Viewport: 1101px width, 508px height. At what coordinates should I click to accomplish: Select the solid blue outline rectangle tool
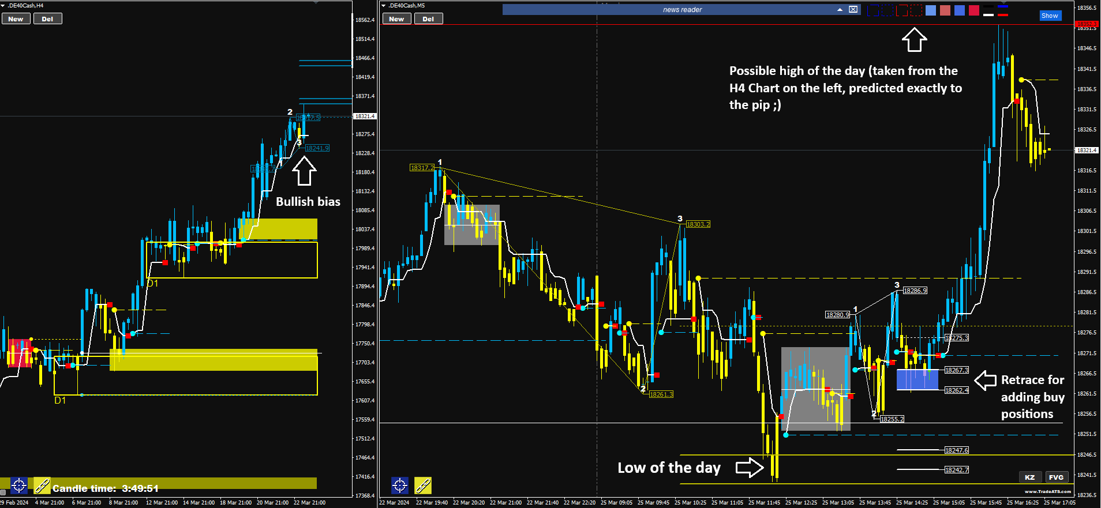873,10
